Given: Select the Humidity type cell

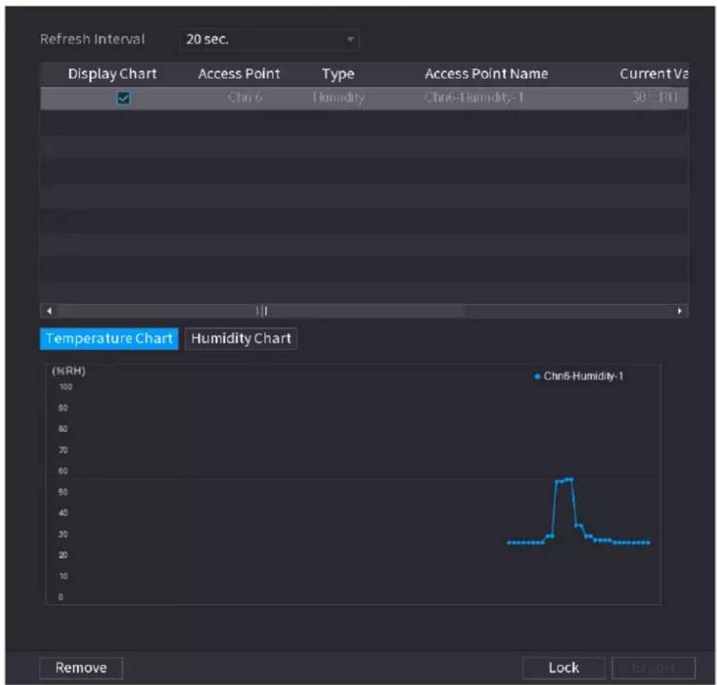Looking at the screenshot, I should tap(338, 97).
